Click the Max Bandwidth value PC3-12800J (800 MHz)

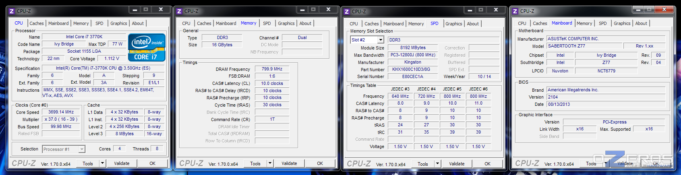click(413, 55)
